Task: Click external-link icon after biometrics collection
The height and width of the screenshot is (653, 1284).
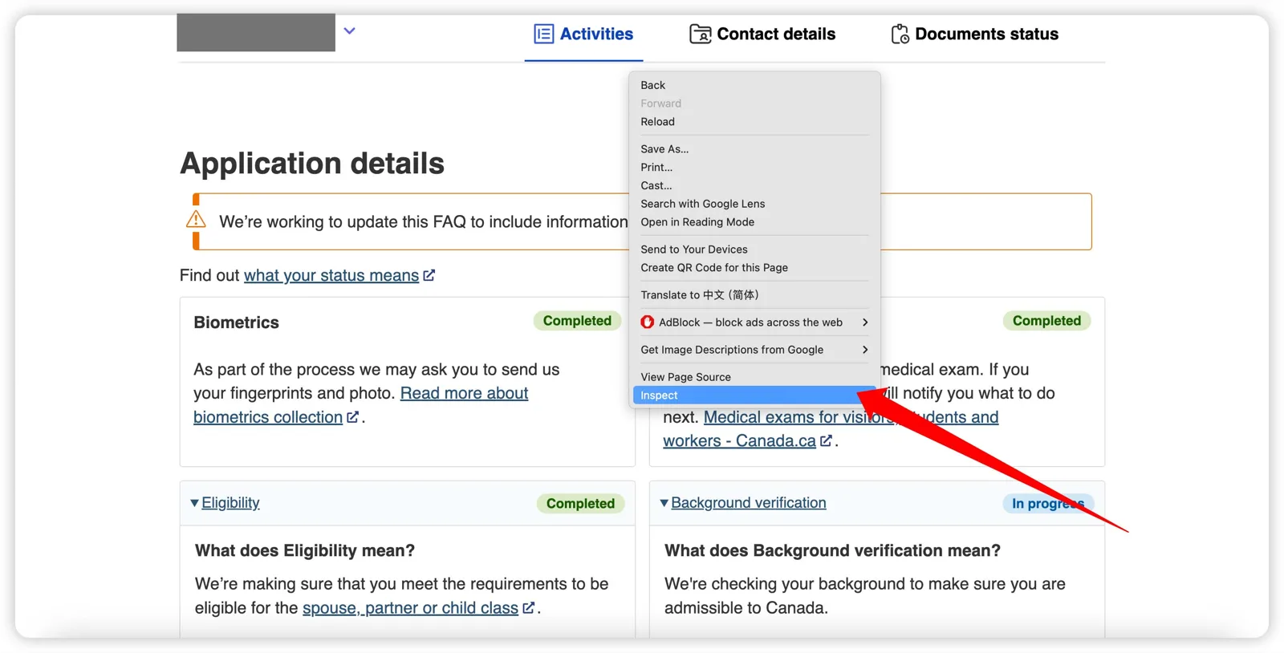Action: tap(352, 417)
